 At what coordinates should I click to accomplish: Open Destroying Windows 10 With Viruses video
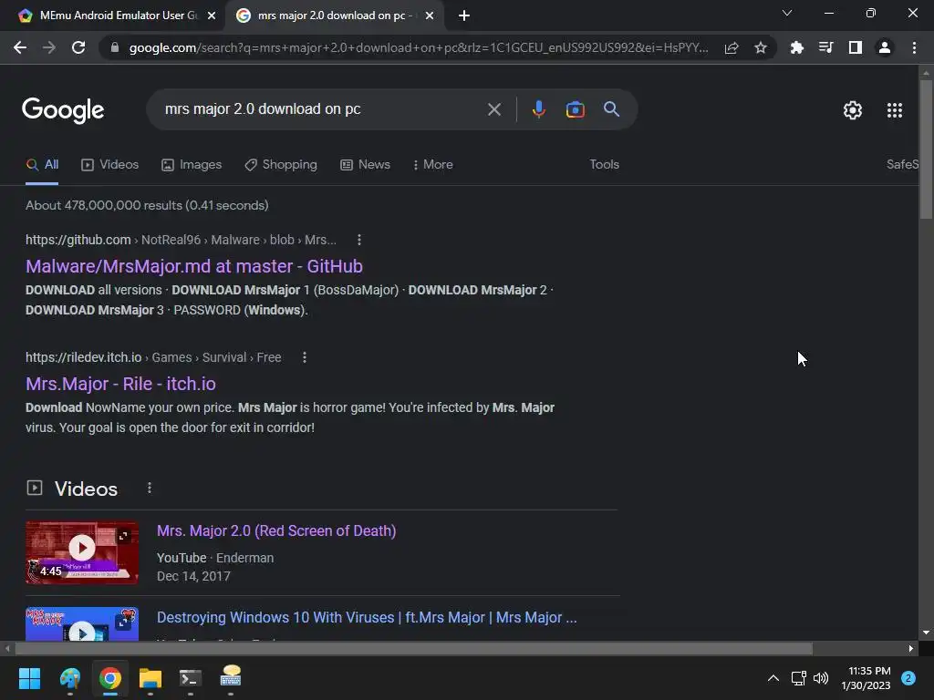367,617
